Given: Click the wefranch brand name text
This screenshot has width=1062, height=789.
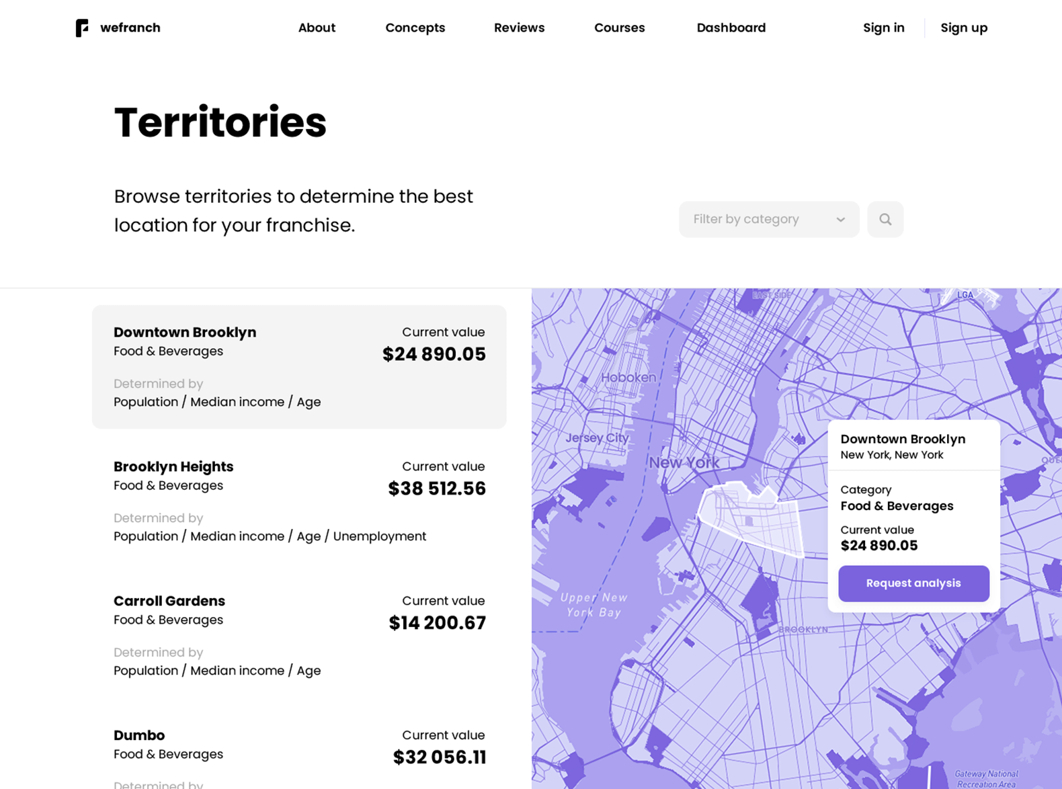Looking at the screenshot, I should point(130,28).
